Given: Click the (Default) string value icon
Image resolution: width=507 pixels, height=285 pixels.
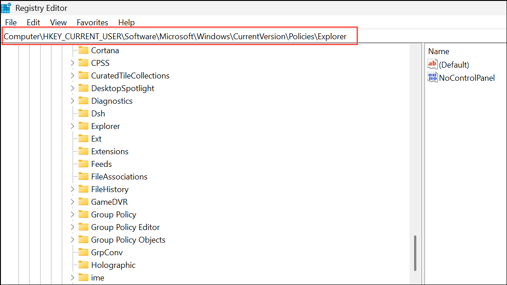Looking at the screenshot, I should 432,64.
